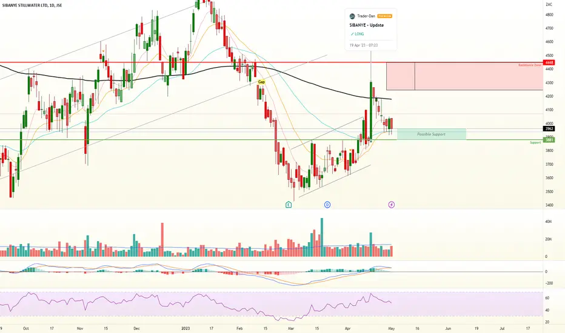Click the 4800 level on the price axis

[x=549, y=15]
